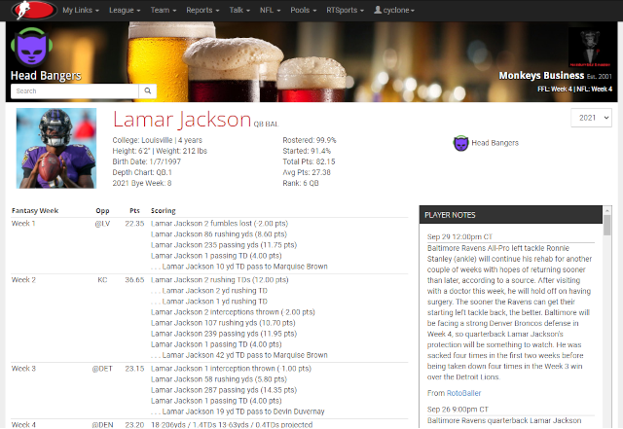The height and width of the screenshot is (429, 623).
Task: Click the Birth Date 1/7/1997 line
Action: click(x=147, y=161)
